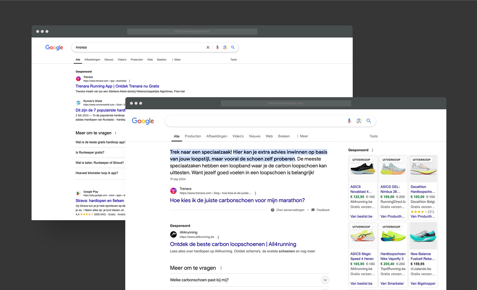Click the Google logo in back window
The image size is (477, 290).
coord(54,47)
